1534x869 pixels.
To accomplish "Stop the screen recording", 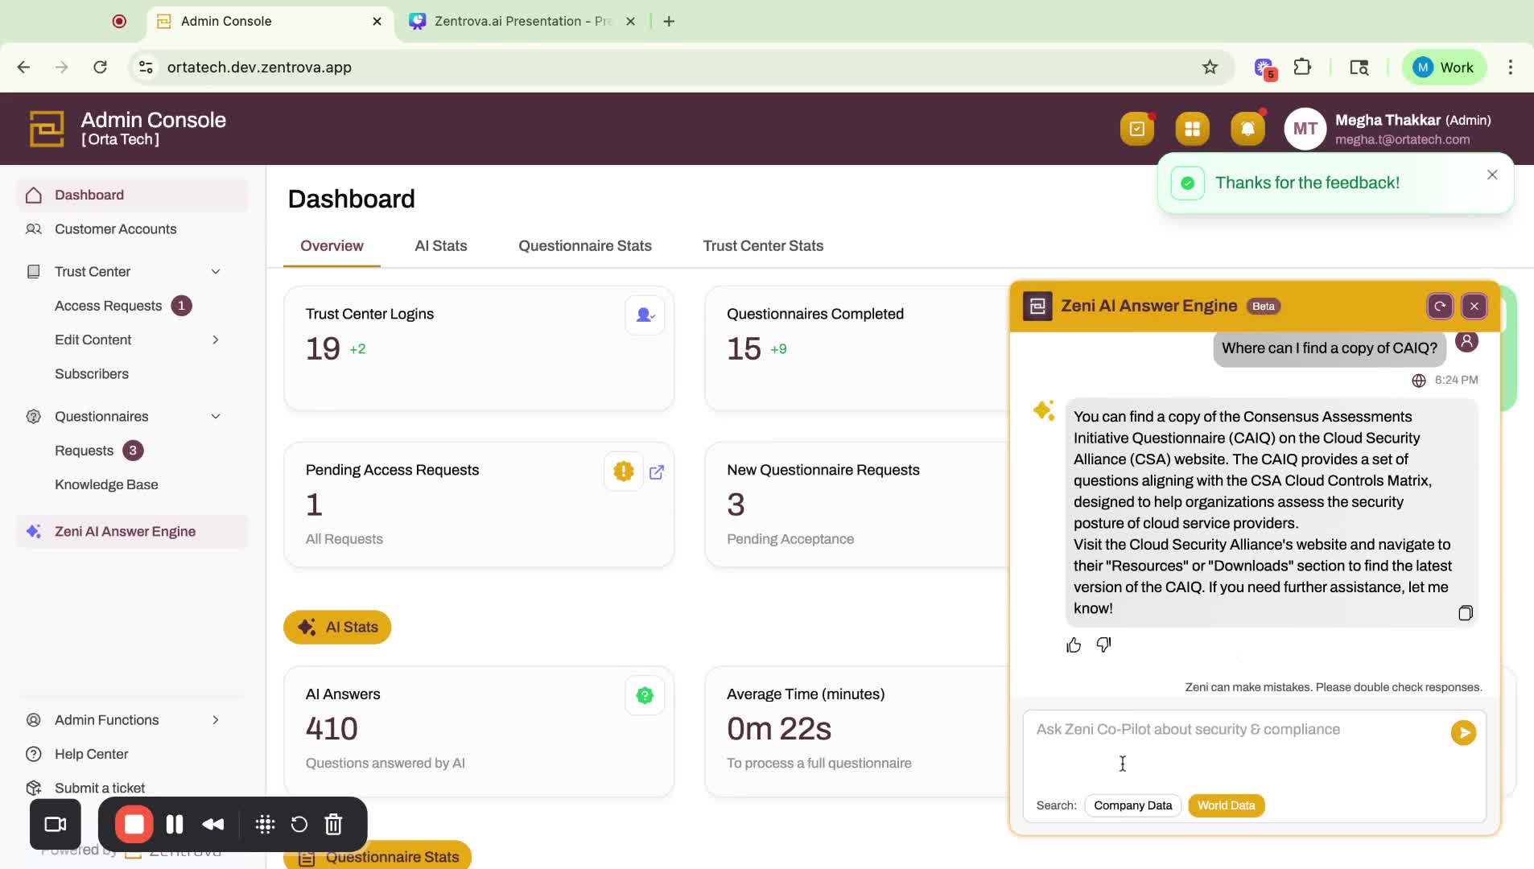I will tap(134, 825).
